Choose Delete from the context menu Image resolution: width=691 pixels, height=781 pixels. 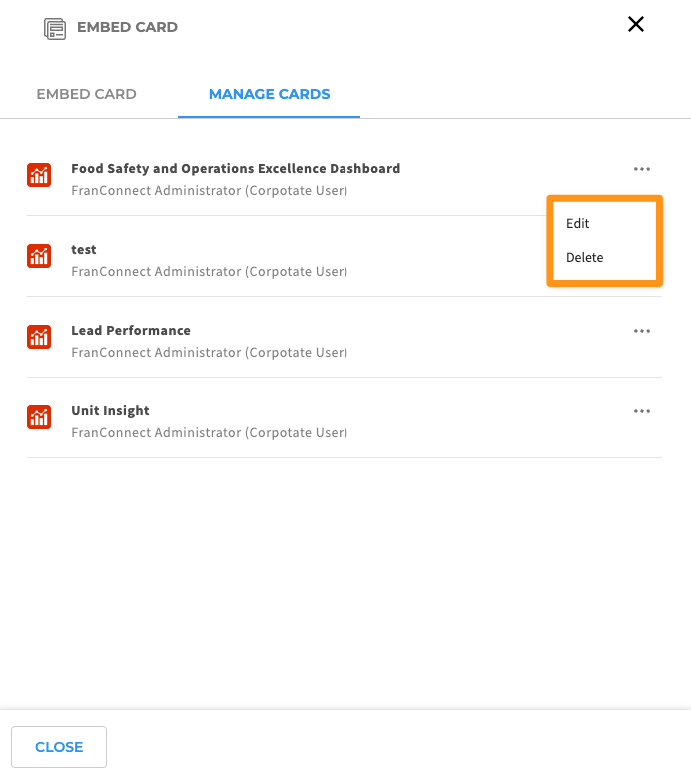tap(584, 257)
